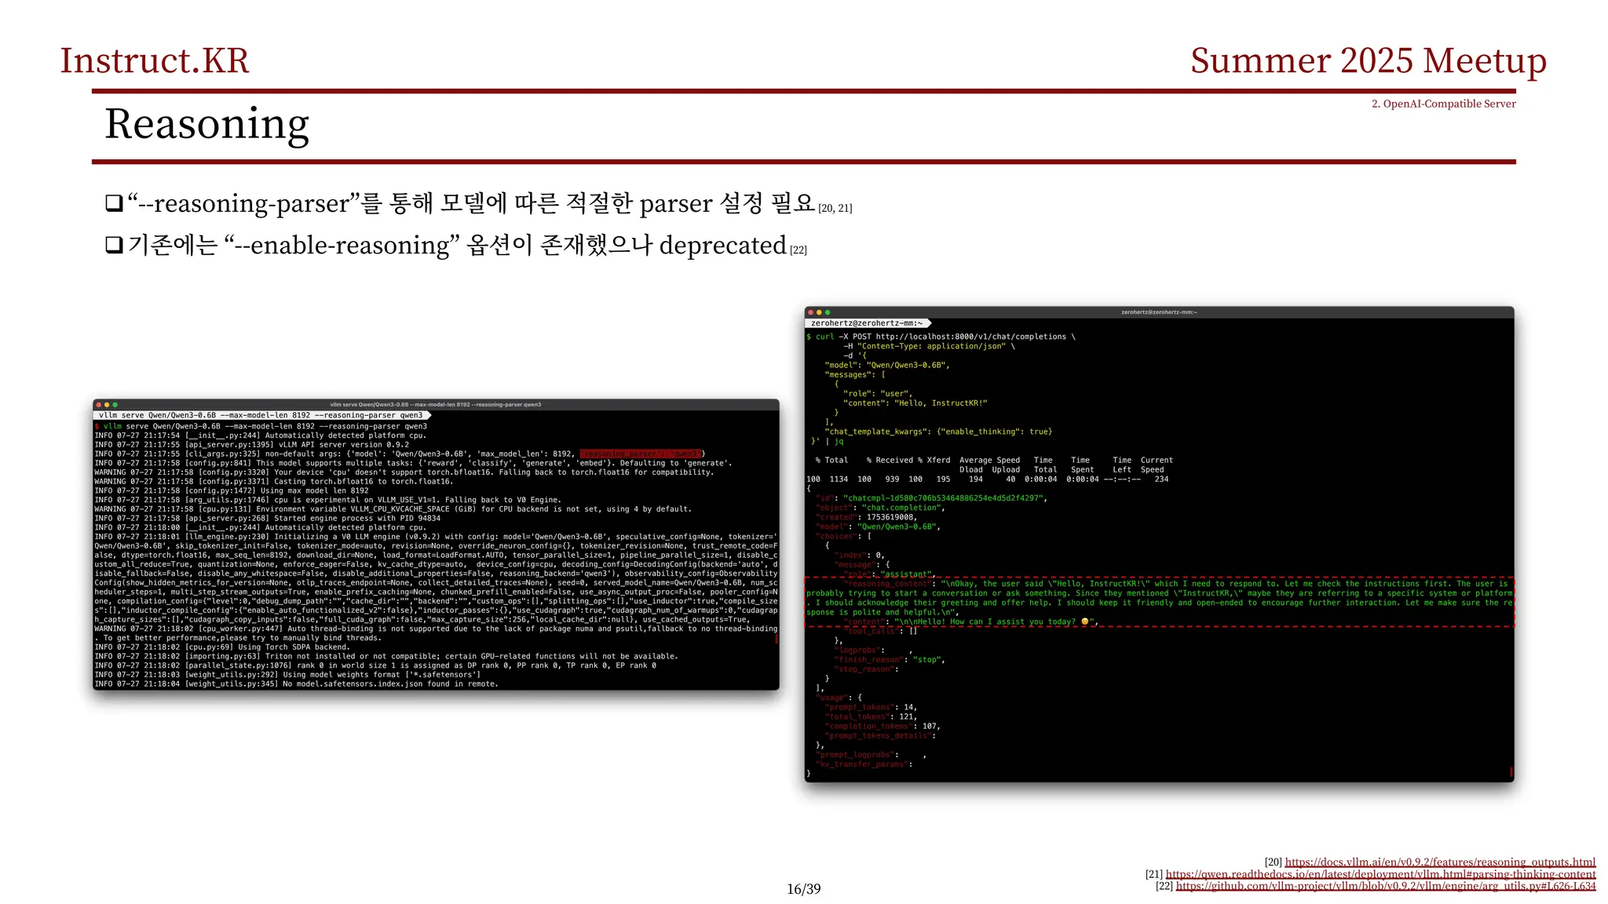Maximize the left vllm serve terminal window
Image resolution: width=1608 pixels, height=904 pixels.
pos(115,405)
